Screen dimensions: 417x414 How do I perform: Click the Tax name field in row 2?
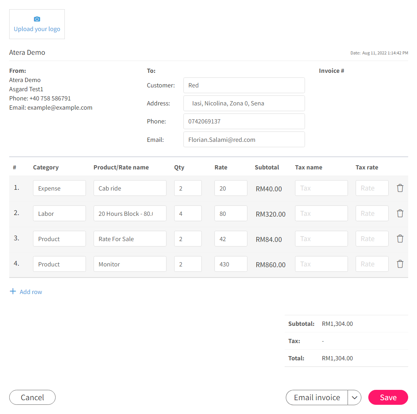coord(321,214)
